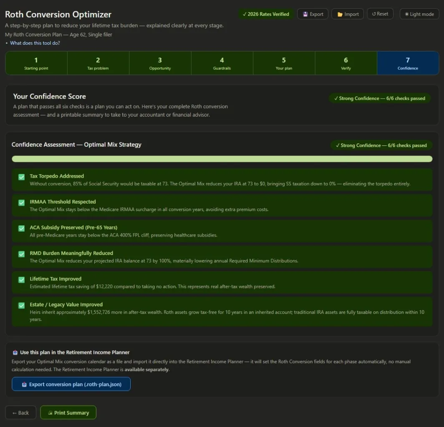The width and height of the screenshot is (444, 427).
Task: Toggle the Tax Torpedo Addressed checkbox
Action: click(x=22, y=177)
